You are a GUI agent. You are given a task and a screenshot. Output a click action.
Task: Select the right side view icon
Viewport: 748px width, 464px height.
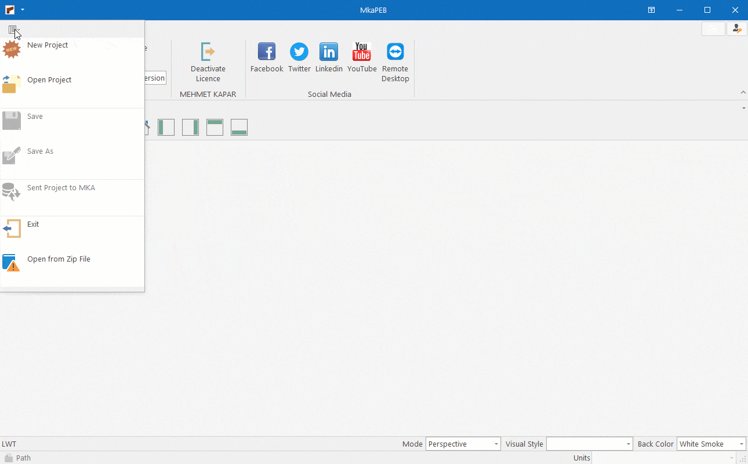(x=190, y=127)
